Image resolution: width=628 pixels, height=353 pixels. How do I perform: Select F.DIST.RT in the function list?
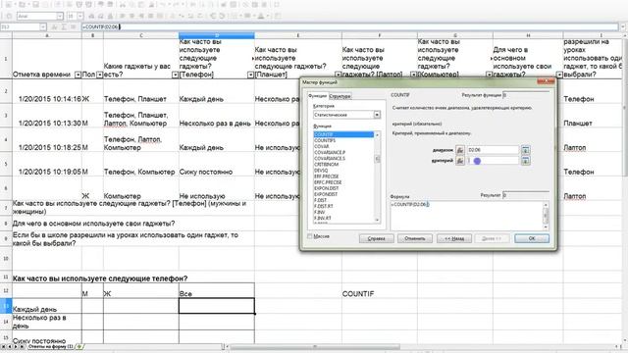[343, 206]
